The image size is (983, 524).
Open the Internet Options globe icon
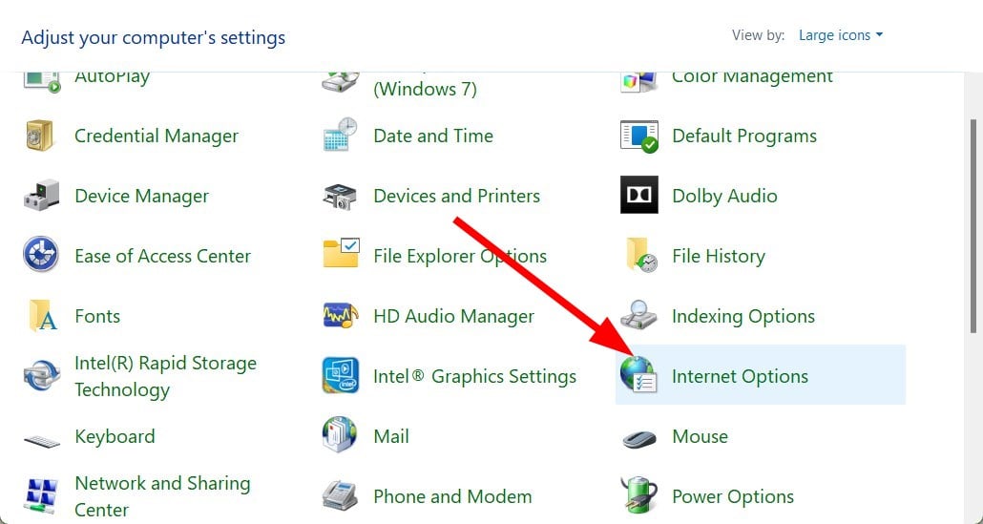(638, 375)
